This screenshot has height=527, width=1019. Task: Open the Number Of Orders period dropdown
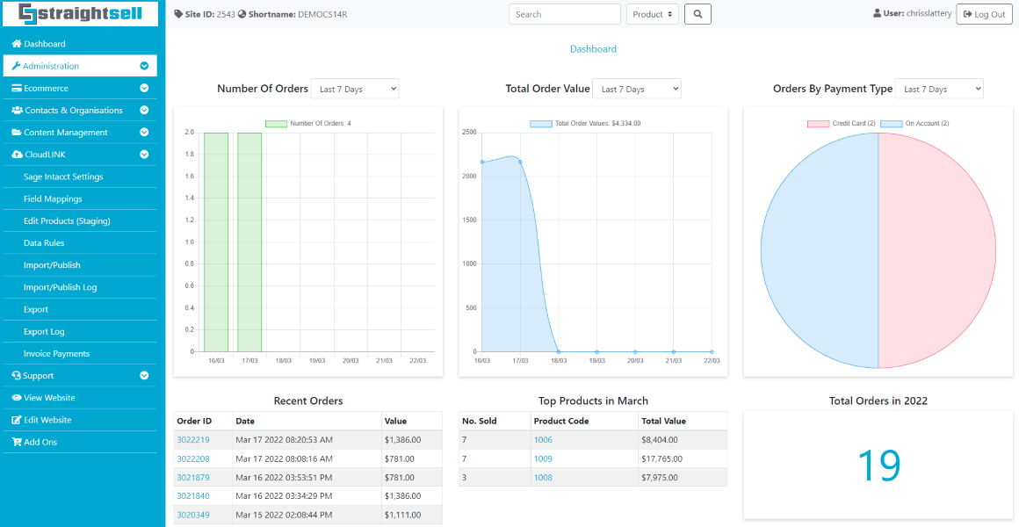[355, 89]
